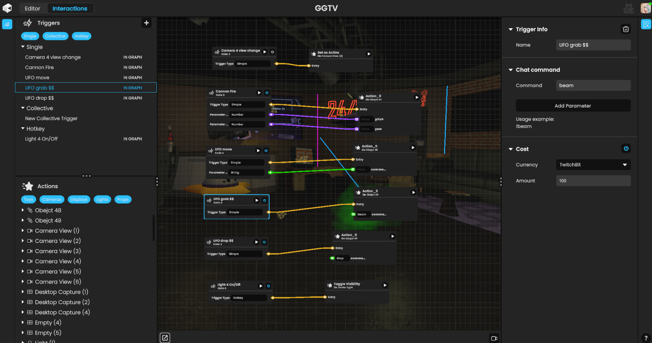Run the Camera 4 view change node
This screenshot has width=652, height=343.
pos(265,51)
